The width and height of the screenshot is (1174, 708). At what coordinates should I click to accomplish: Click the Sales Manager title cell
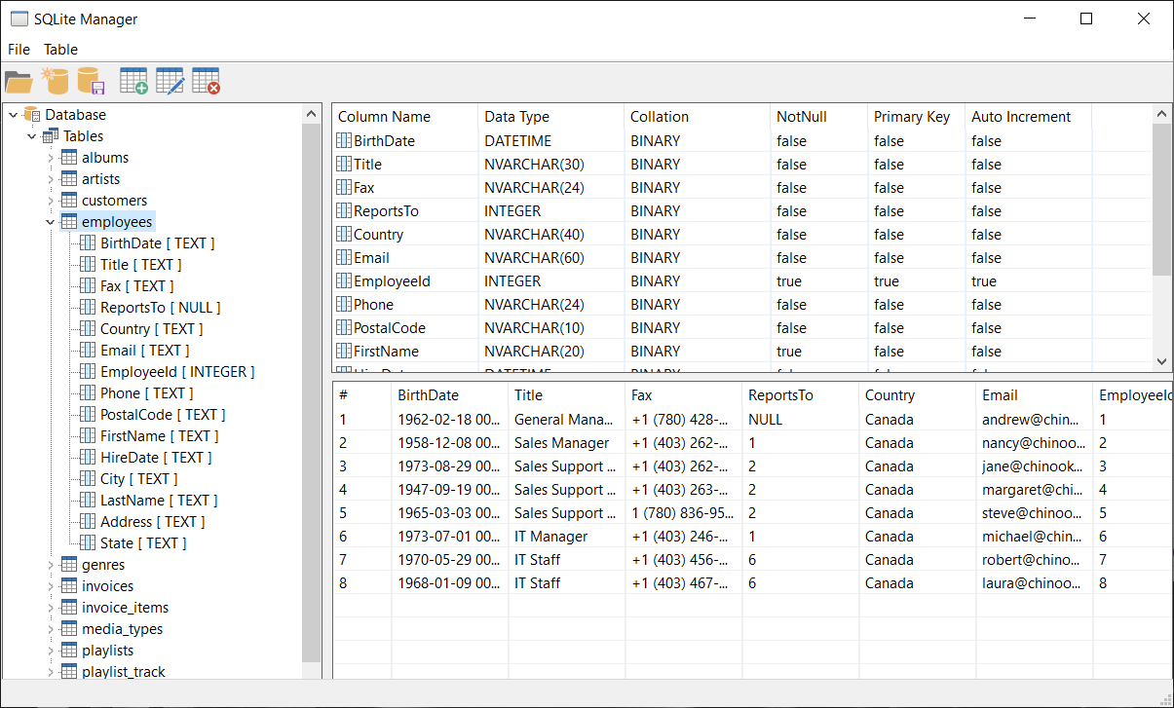(x=566, y=443)
